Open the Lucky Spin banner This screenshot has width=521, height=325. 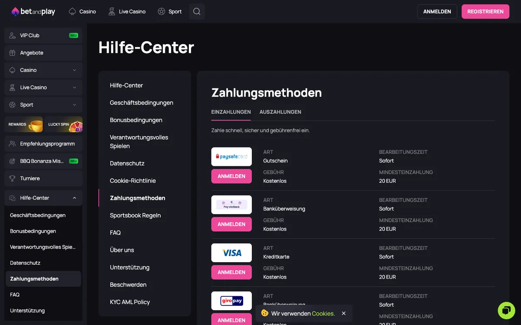pos(63,124)
